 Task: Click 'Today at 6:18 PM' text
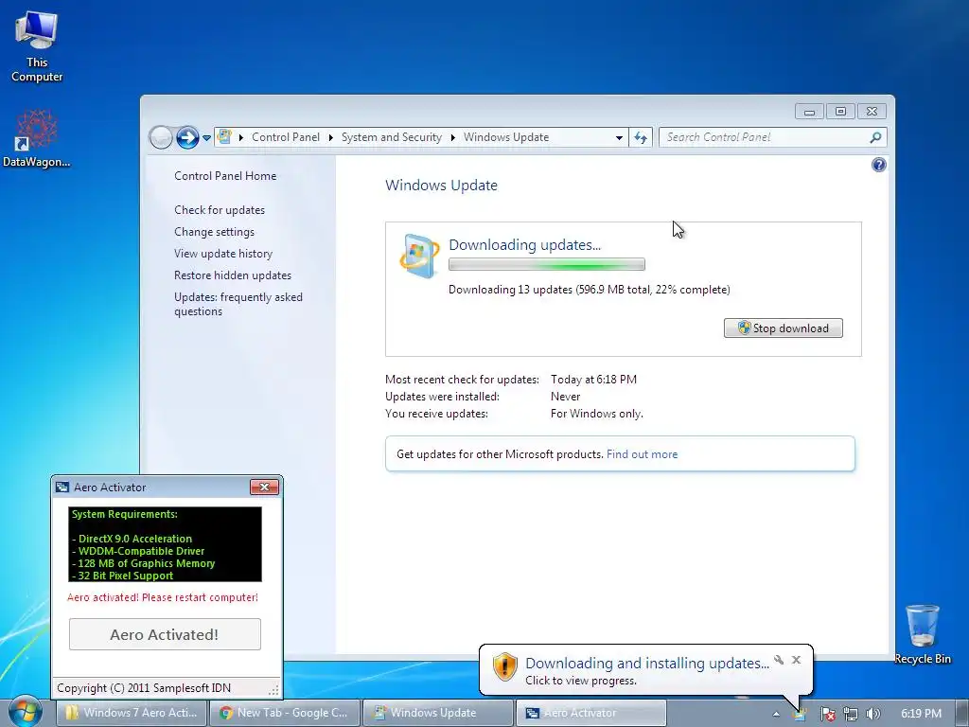click(x=593, y=379)
